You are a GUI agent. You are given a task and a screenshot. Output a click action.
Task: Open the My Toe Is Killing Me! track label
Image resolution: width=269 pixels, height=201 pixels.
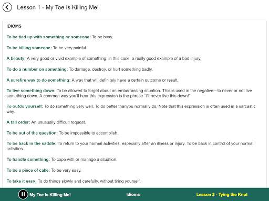click(x=50, y=195)
